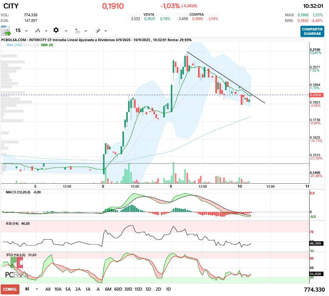Viewport: 329px width, 296px height.
Task: Click the BI label in bottom bar
Action: [x=27, y=289]
